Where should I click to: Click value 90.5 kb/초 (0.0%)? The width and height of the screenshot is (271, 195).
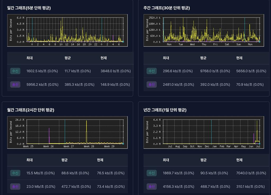tap(214, 173)
